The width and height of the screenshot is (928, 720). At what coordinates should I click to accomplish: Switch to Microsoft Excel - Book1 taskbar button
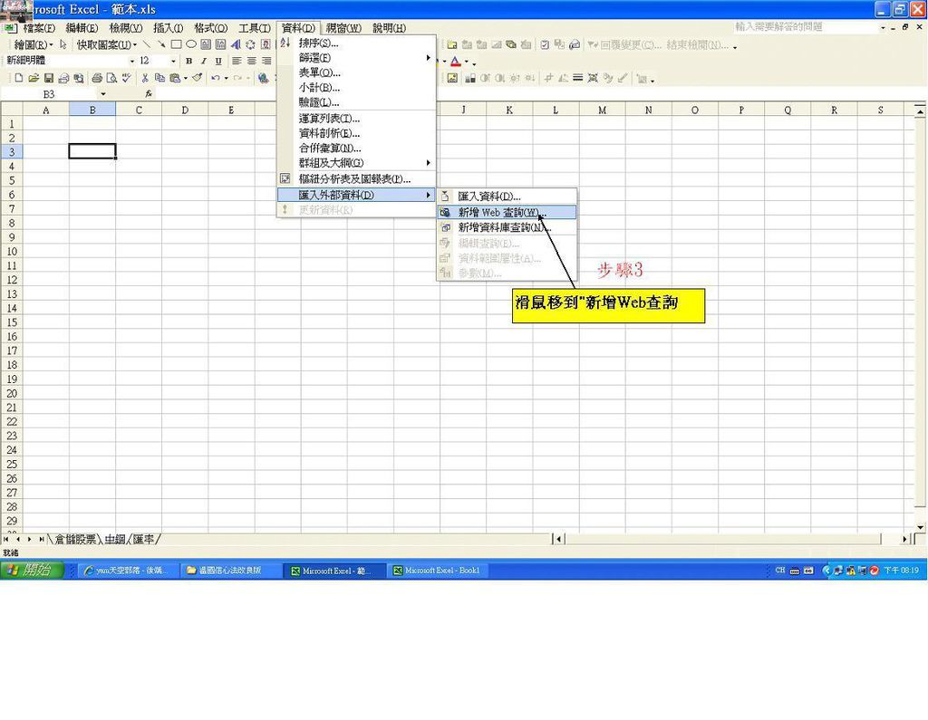pyautogui.click(x=437, y=571)
